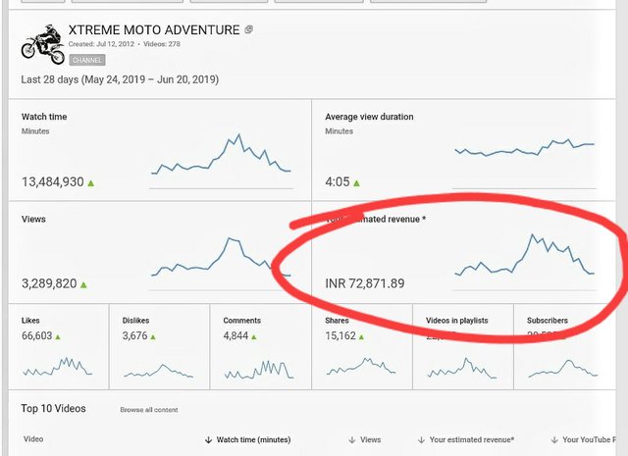Click the Top 10 Videos heading
Screen dimensions: 628x456
pos(53,408)
